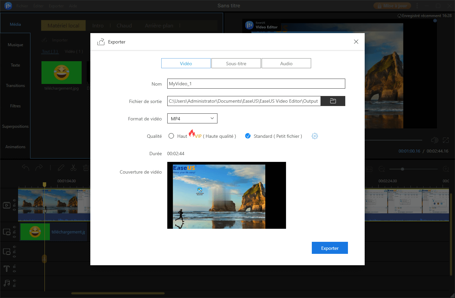Screen dimensions: 455x298
Task: Open the Format de vidéo MP4 dropdown
Action: (192, 119)
